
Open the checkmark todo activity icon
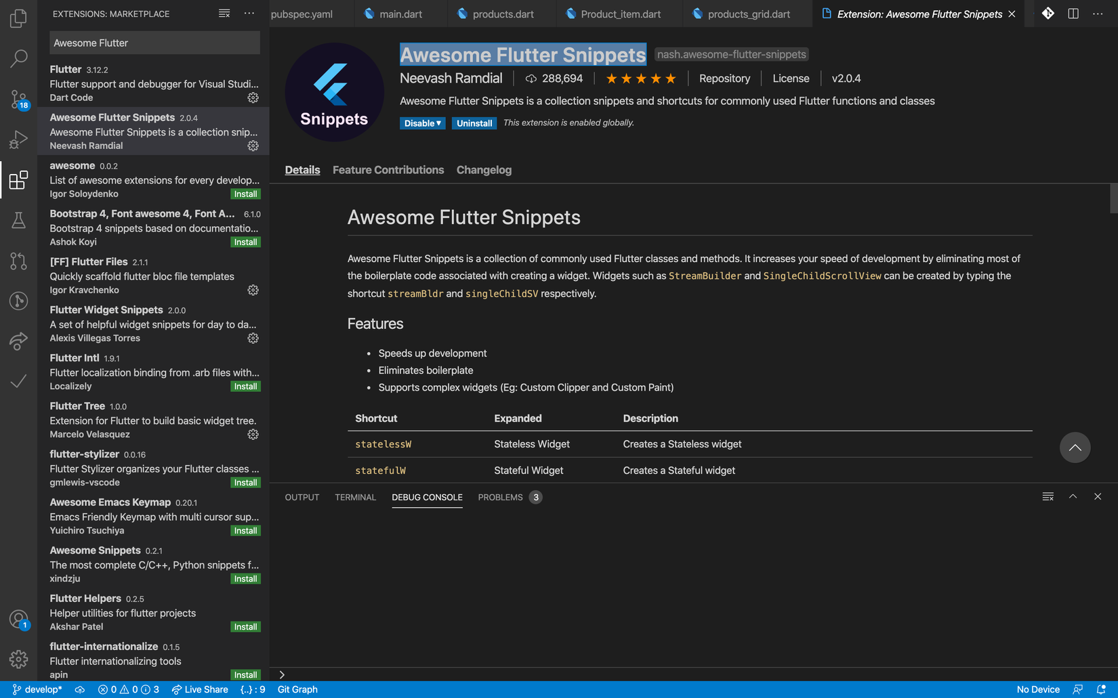(x=18, y=381)
